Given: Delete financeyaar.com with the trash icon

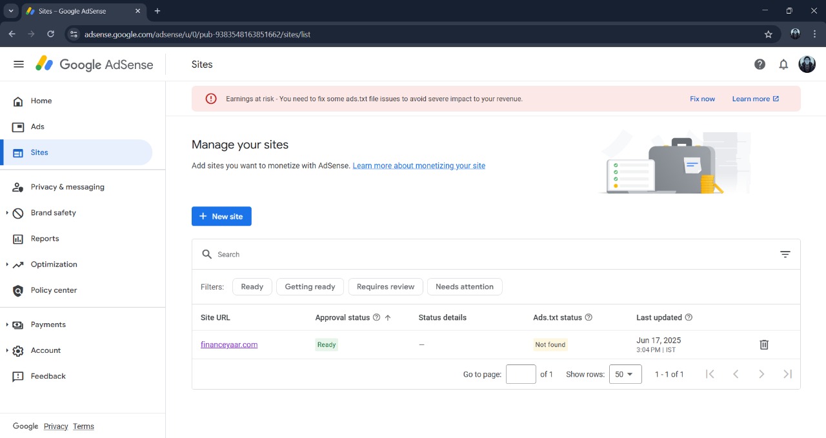Looking at the screenshot, I should point(764,344).
